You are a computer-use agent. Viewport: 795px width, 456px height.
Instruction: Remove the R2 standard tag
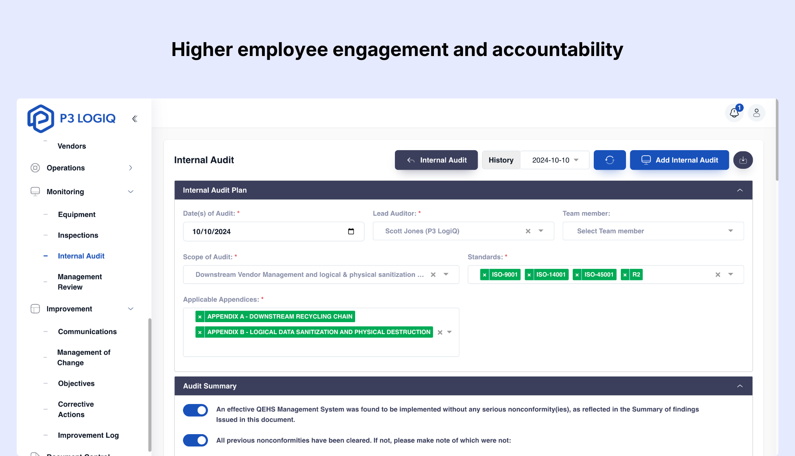point(625,275)
